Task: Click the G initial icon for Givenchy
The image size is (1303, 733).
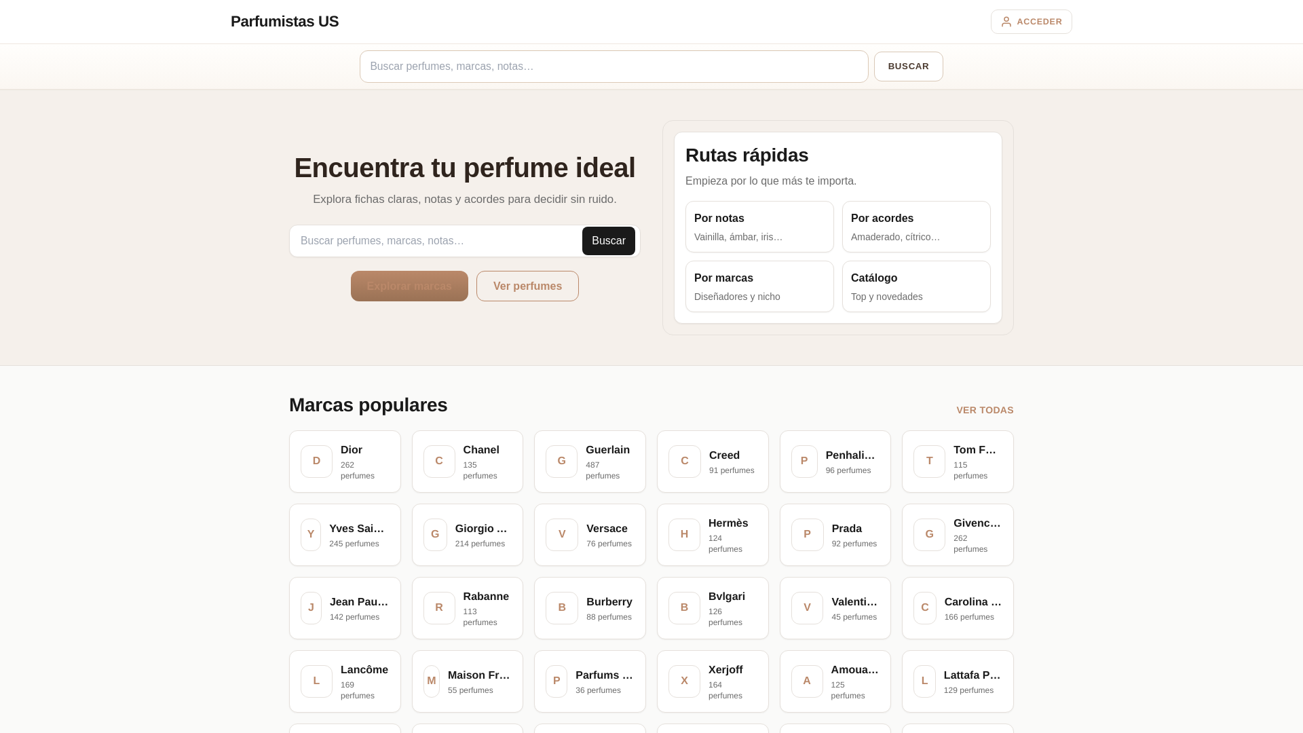Action: click(x=929, y=535)
